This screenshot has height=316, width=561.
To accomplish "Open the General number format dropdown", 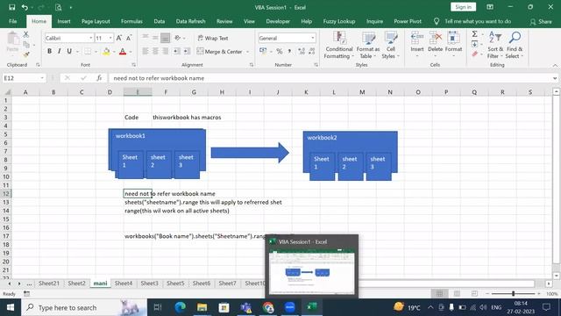I will click(312, 38).
